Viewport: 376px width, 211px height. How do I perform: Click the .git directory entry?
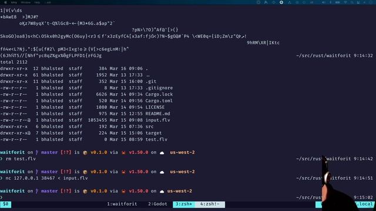[x=151, y=81]
